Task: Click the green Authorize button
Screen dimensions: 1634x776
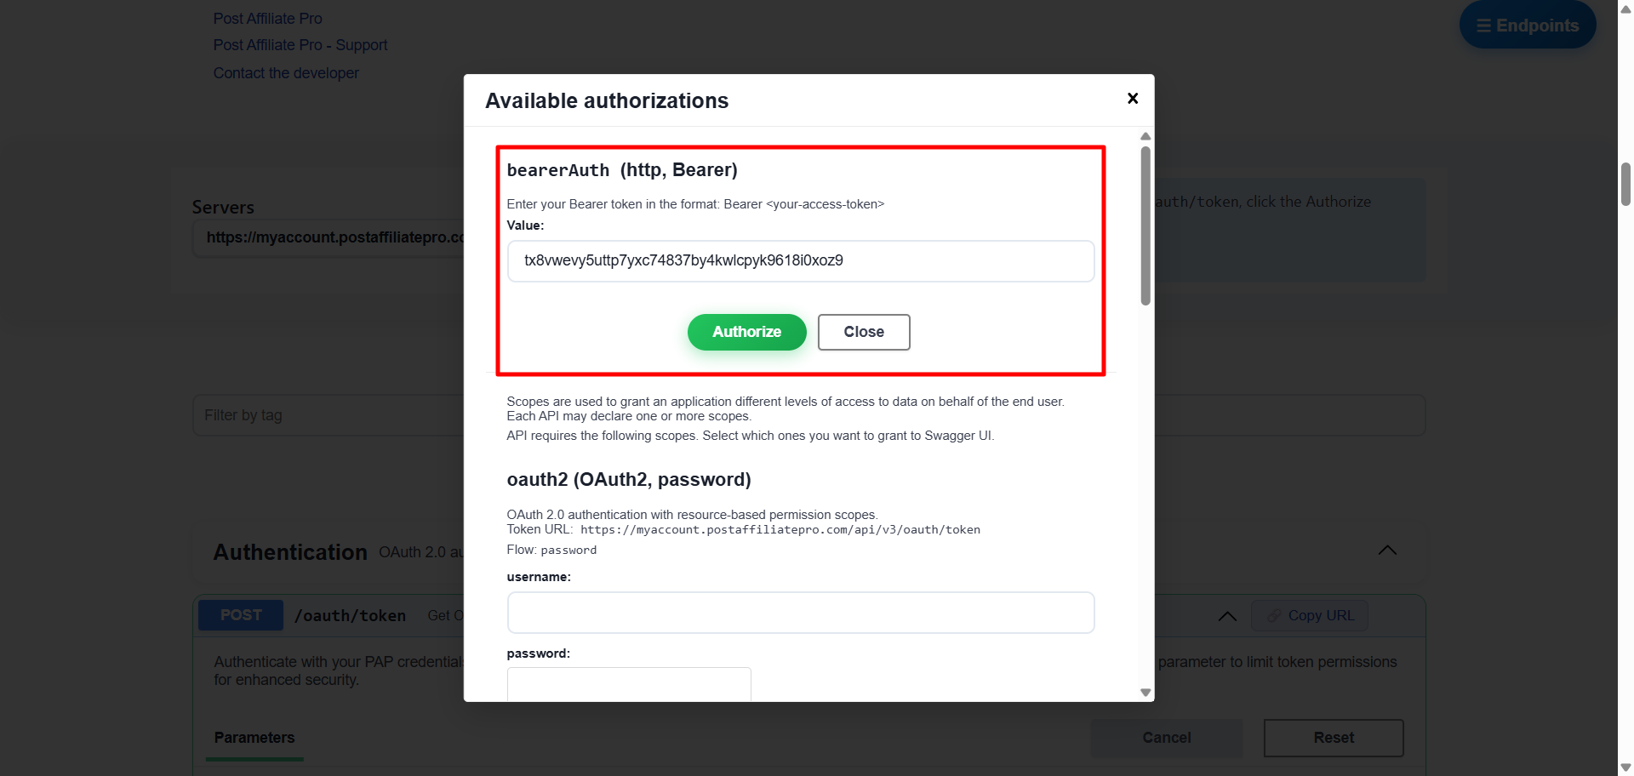Action: tap(746, 332)
